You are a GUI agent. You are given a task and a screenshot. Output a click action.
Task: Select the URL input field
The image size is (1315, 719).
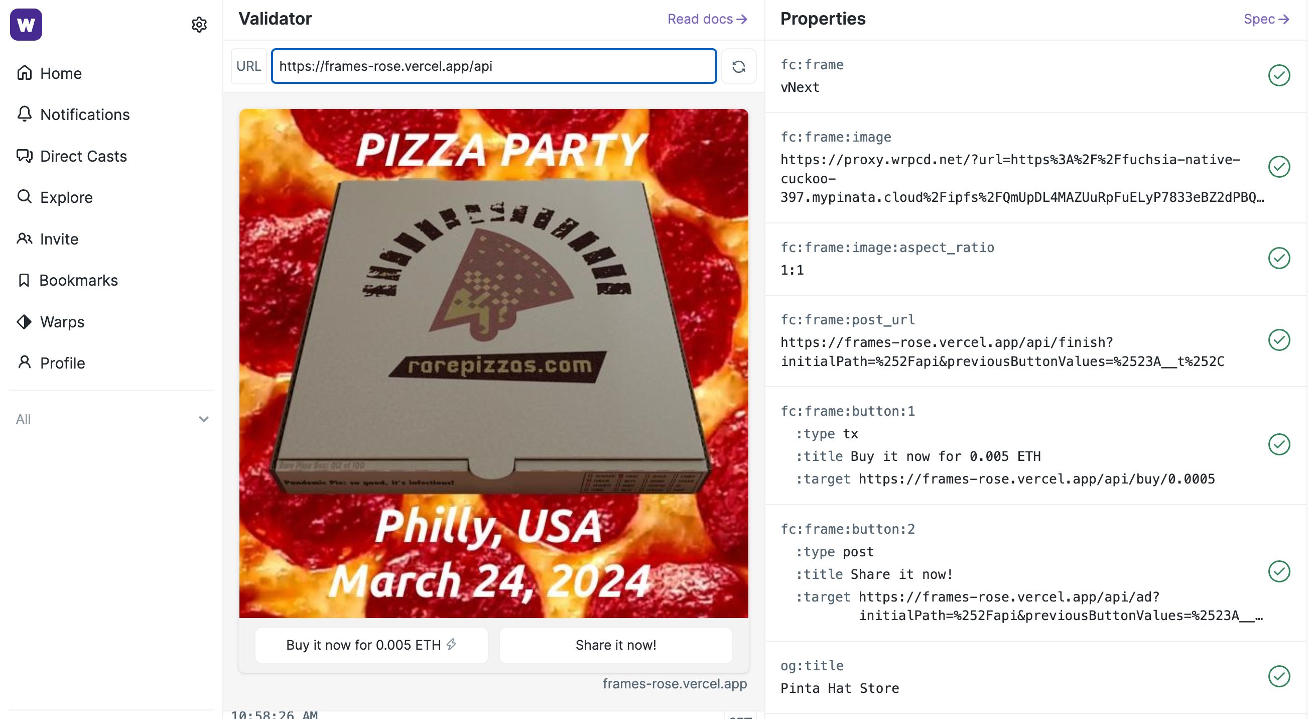(494, 66)
